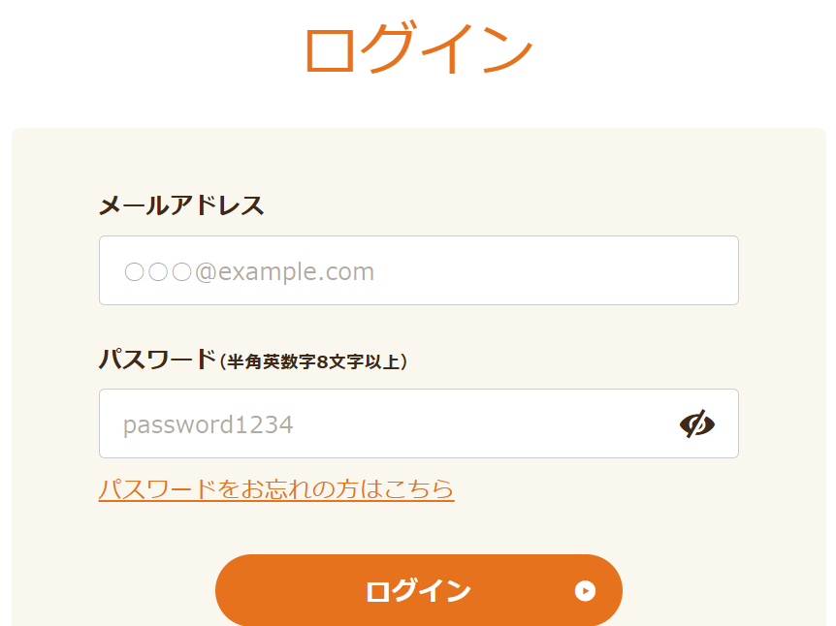Click the password1234 placeholder text
Viewport: 836px width, 626px height.
[208, 424]
